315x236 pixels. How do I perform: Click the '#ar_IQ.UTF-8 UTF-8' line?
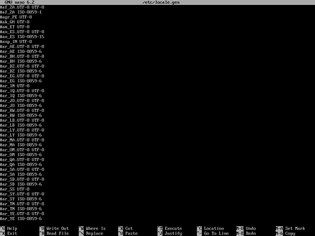point(22,91)
